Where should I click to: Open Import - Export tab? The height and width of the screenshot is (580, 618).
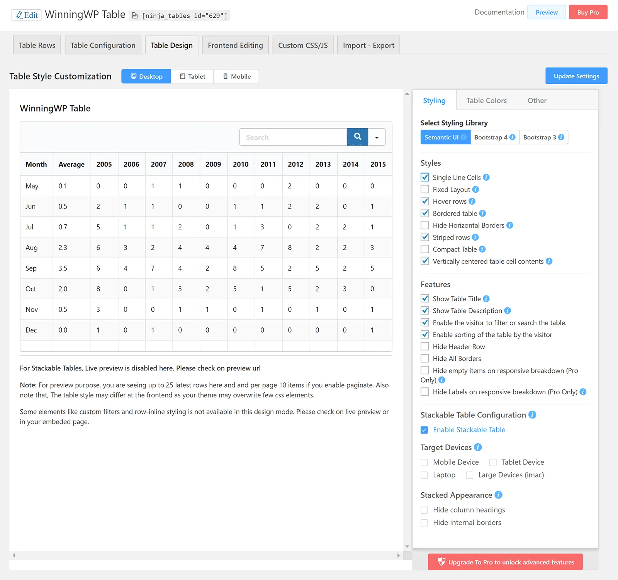point(368,45)
